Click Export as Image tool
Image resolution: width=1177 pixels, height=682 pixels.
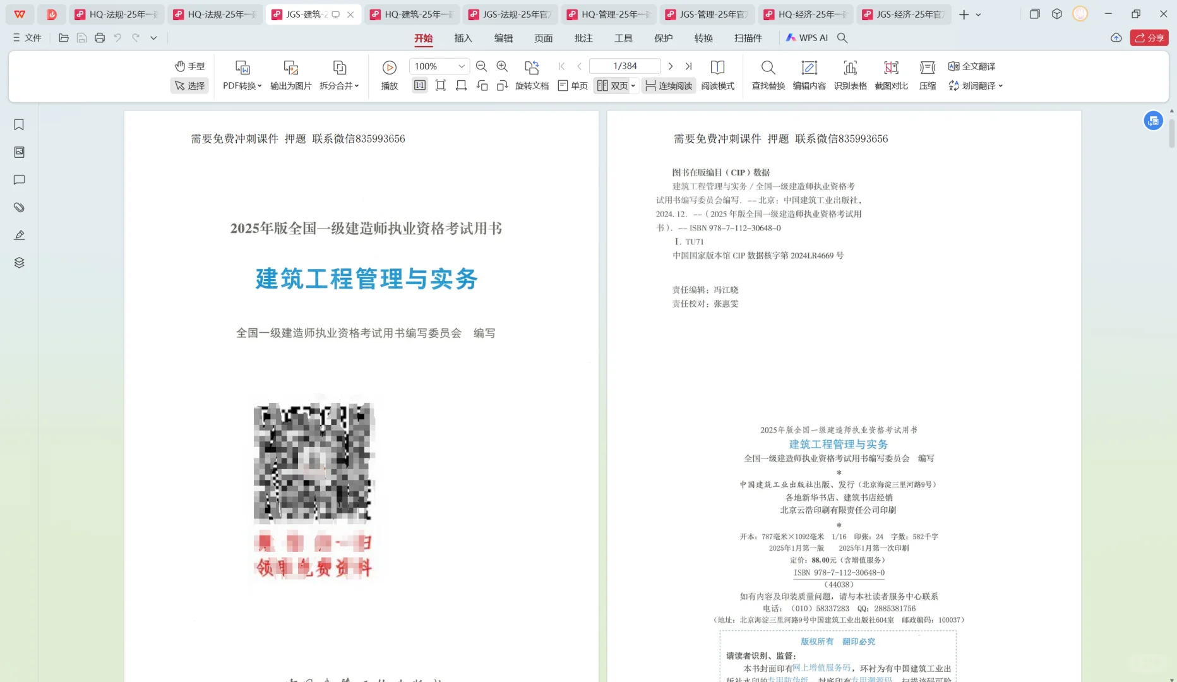pyautogui.click(x=290, y=75)
